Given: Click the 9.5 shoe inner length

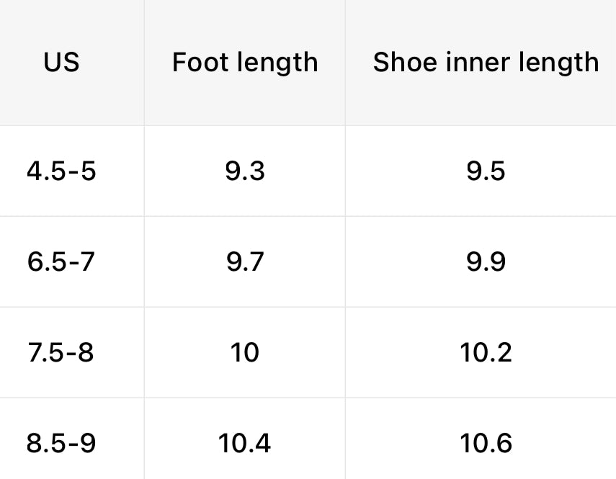Looking at the screenshot, I should [x=486, y=171].
